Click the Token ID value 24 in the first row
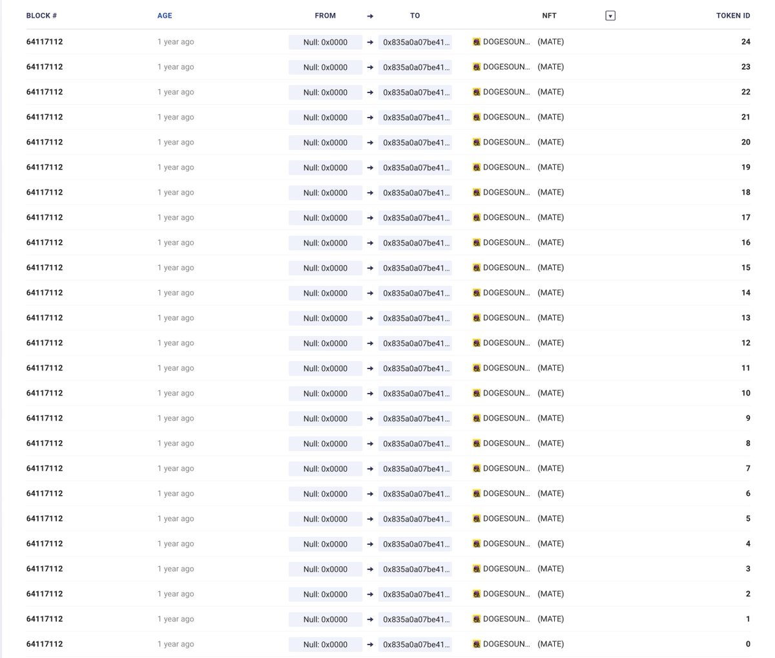The width and height of the screenshot is (775, 658). click(x=745, y=41)
